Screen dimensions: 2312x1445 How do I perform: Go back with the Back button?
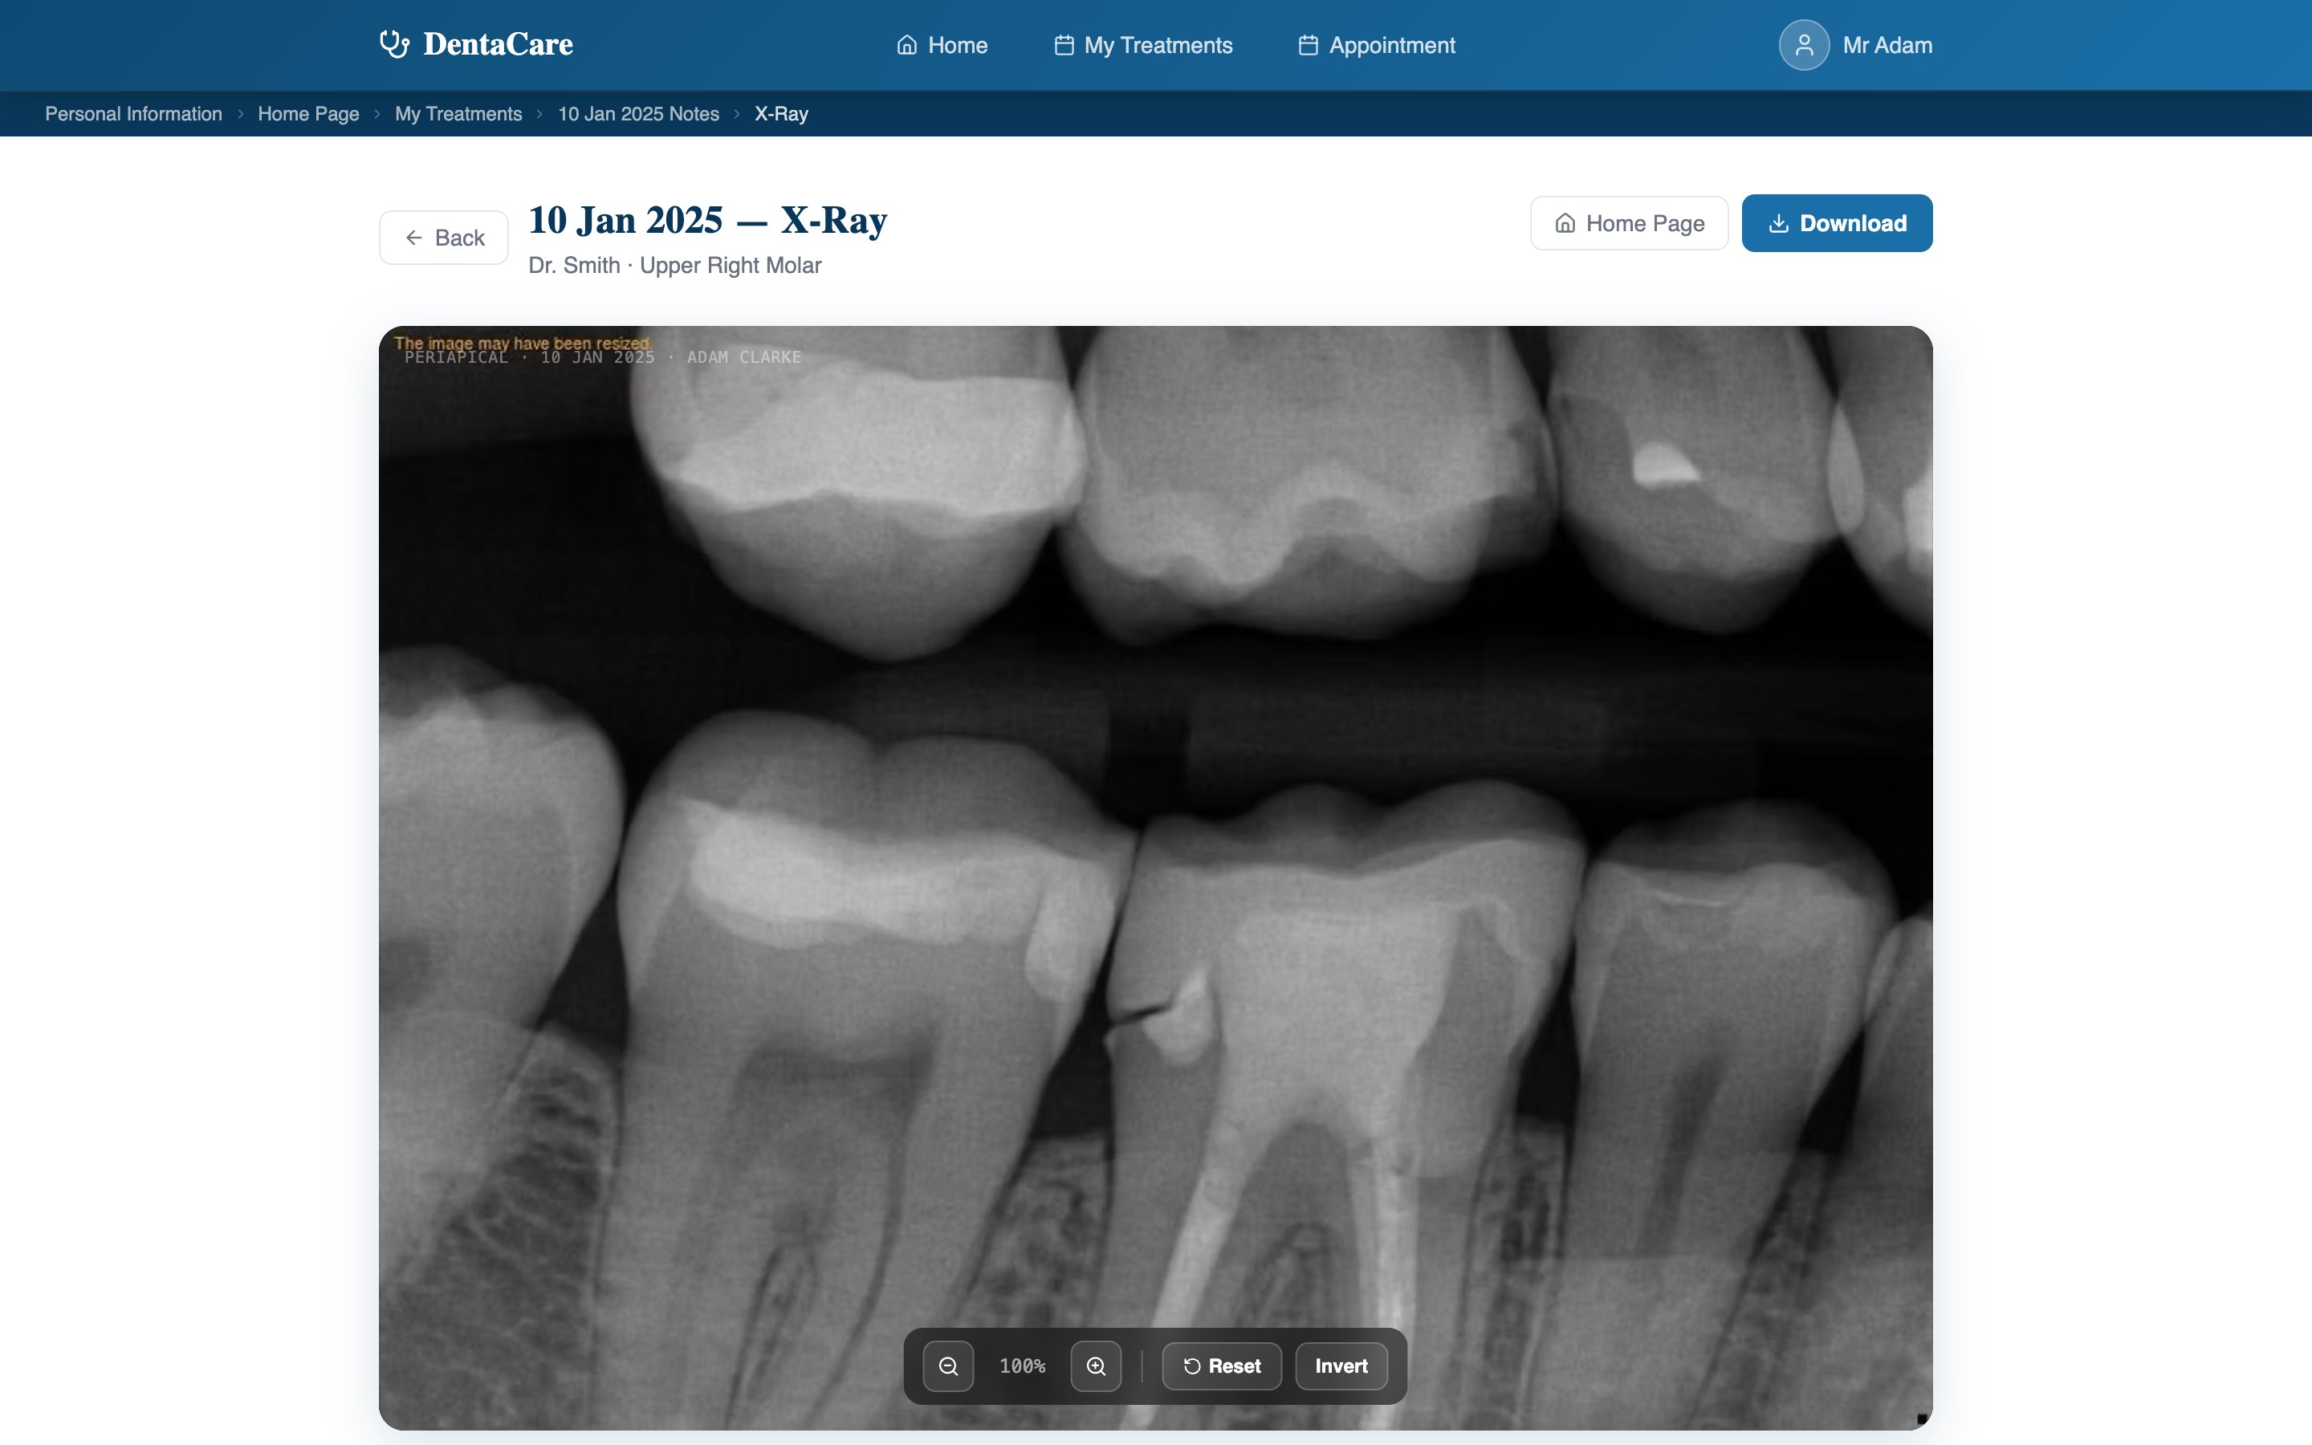(444, 238)
